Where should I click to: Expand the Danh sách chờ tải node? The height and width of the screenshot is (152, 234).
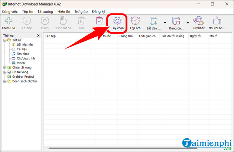(x=5, y=81)
